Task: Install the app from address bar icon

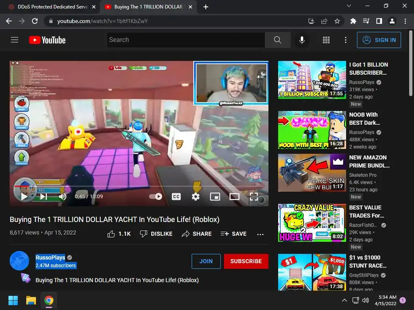Action: pyautogui.click(x=311, y=21)
